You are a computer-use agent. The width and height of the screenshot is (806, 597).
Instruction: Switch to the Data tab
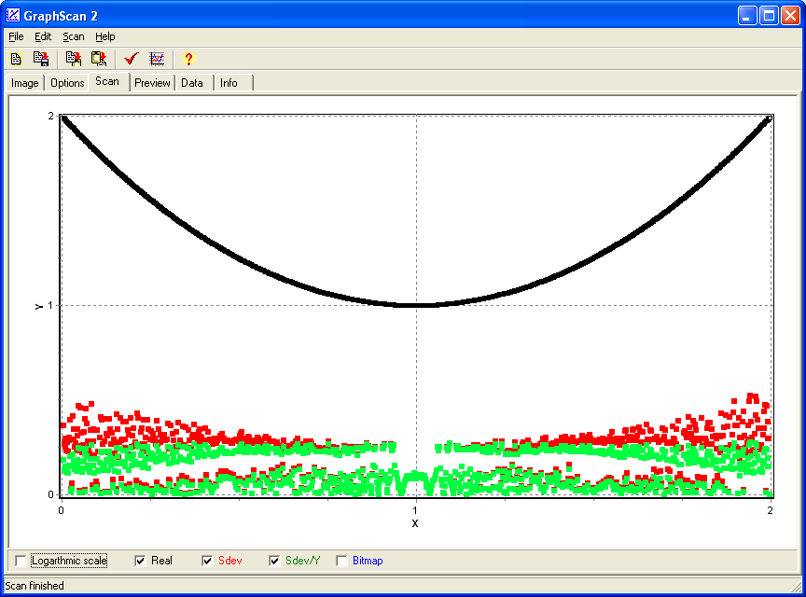192,83
